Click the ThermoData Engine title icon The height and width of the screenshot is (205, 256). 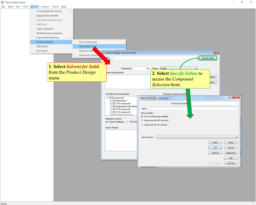tap(2, 2)
